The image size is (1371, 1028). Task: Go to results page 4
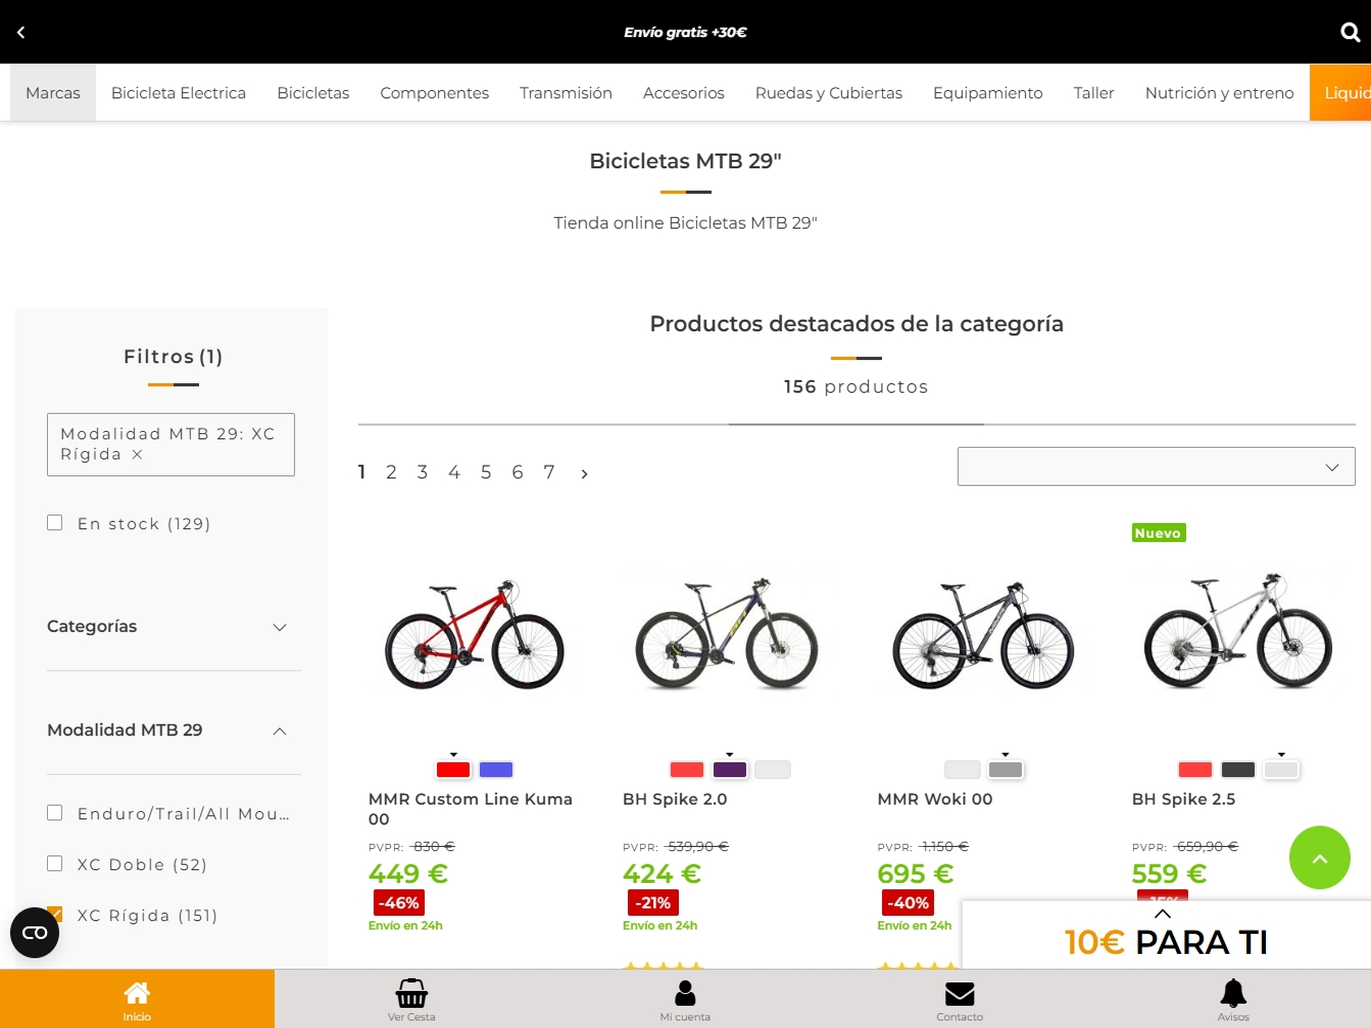pyautogui.click(x=454, y=472)
